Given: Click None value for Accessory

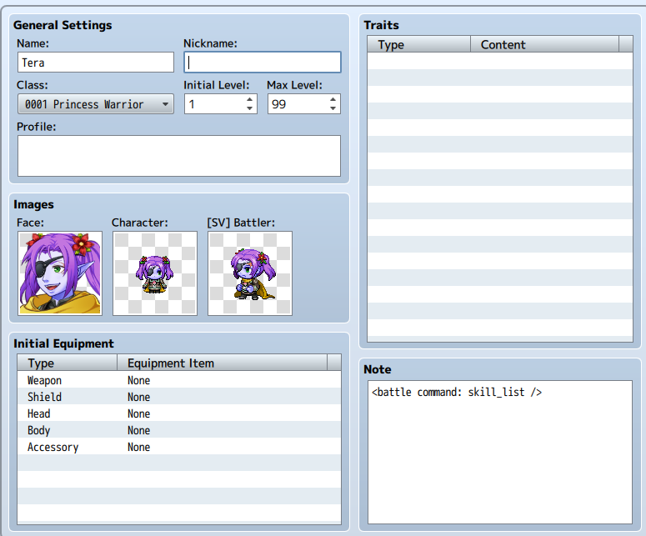Looking at the screenshot, I should click(139, 447).
